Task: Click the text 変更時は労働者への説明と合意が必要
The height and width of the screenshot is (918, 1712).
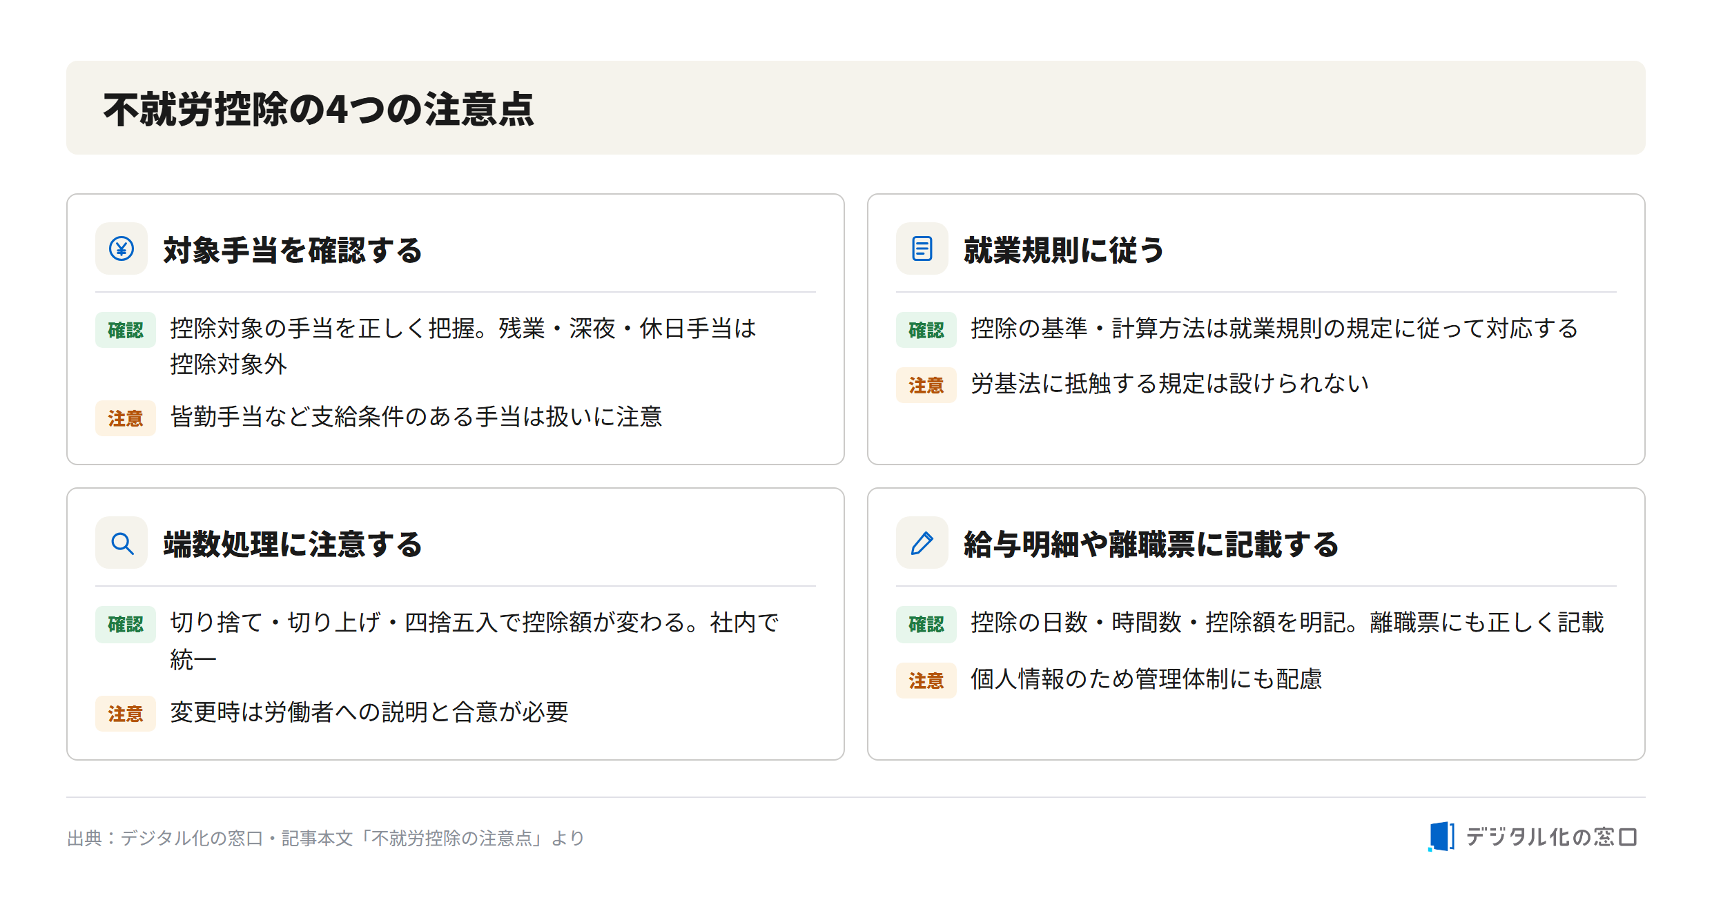Action: point(369,712)
